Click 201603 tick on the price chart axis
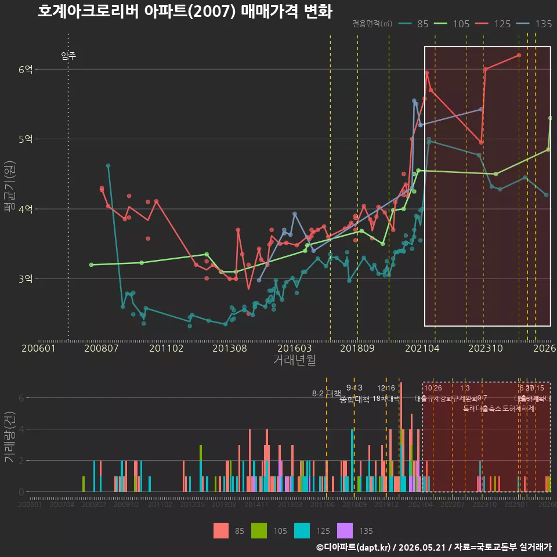The image size is (557, 557). (x=295, y=348)
